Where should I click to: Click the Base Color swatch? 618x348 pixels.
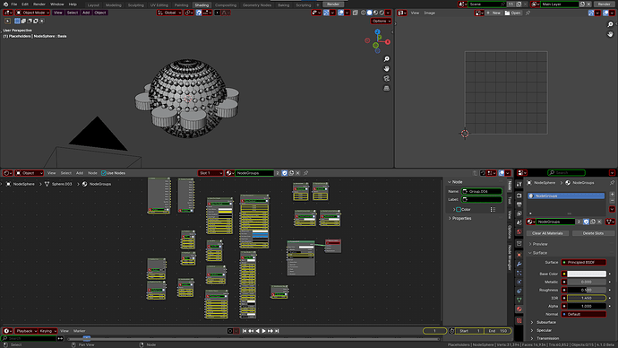[x=587, y=274]
